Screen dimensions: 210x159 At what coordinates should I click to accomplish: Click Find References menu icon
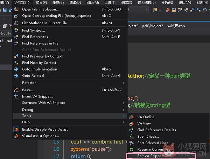16,37
